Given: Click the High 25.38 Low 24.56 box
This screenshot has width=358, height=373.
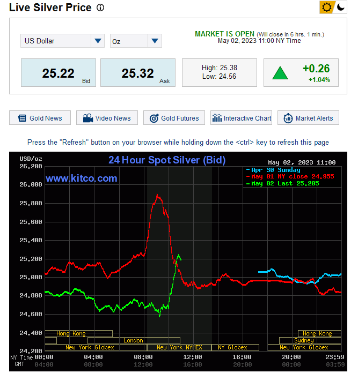Looking at the screenshot, I should (220, 72).
